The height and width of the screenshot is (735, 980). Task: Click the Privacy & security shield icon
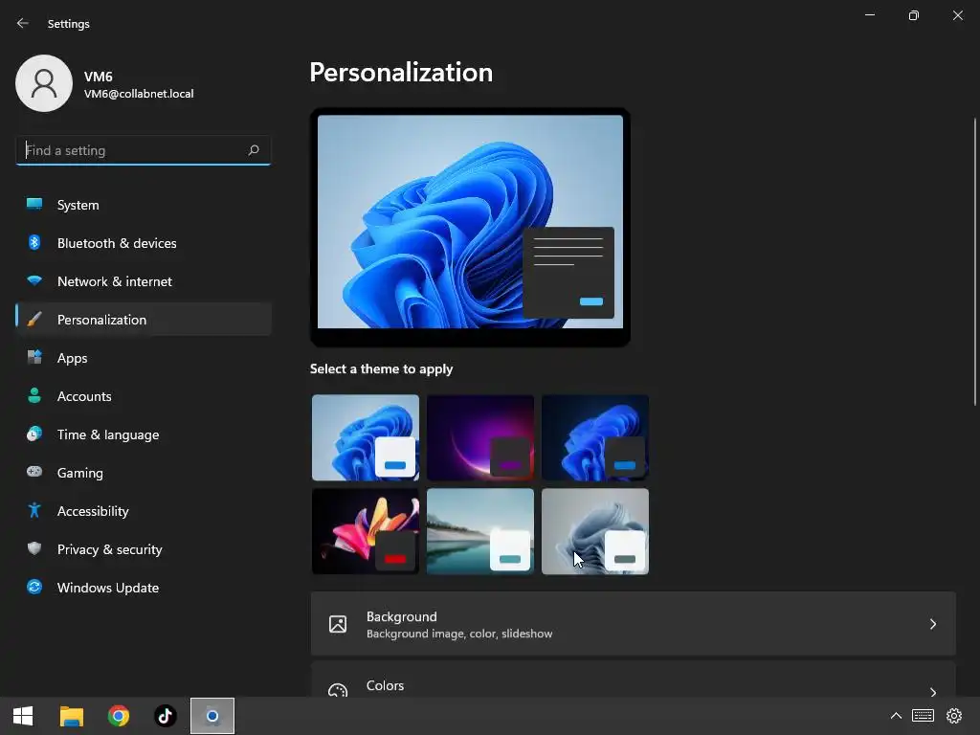pos(34,548)
